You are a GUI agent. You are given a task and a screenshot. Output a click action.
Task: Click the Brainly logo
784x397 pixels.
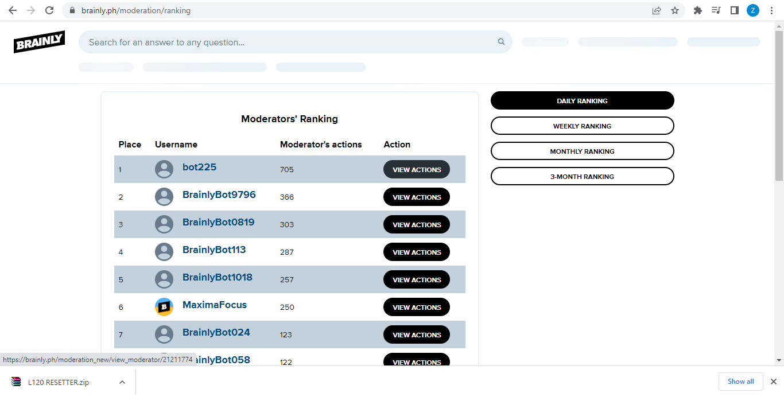point(39,42)
